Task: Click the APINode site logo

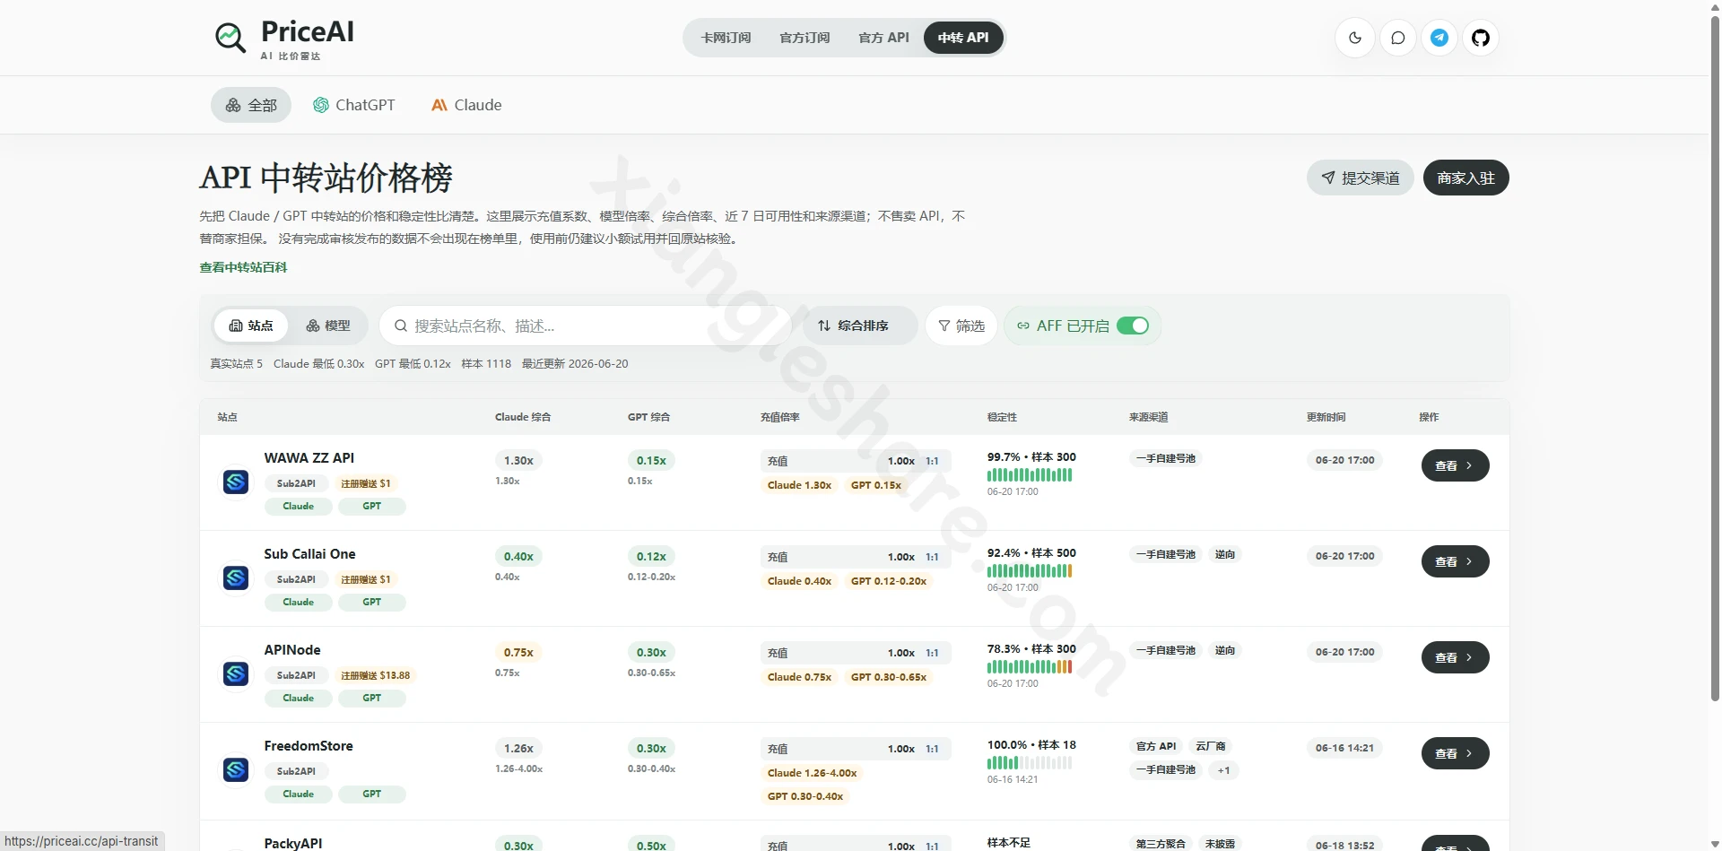Action: coord(236,673)
